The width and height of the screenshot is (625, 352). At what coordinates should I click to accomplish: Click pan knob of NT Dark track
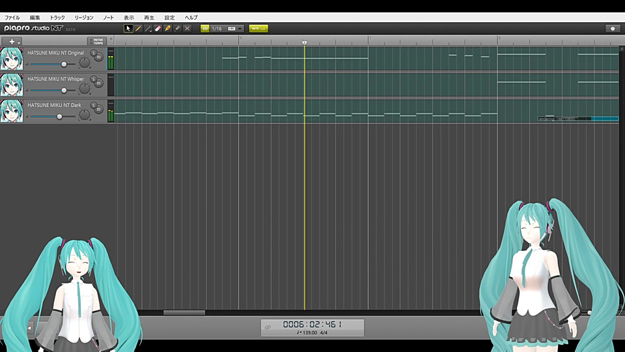tap(85, 115)
